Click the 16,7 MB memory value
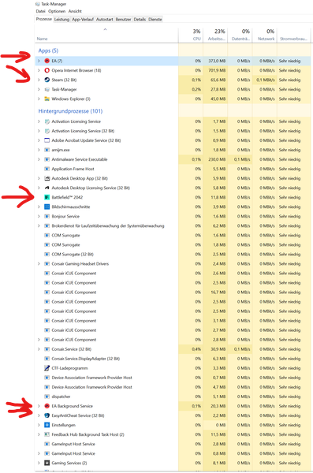313x473 pixels. point(218,292)
